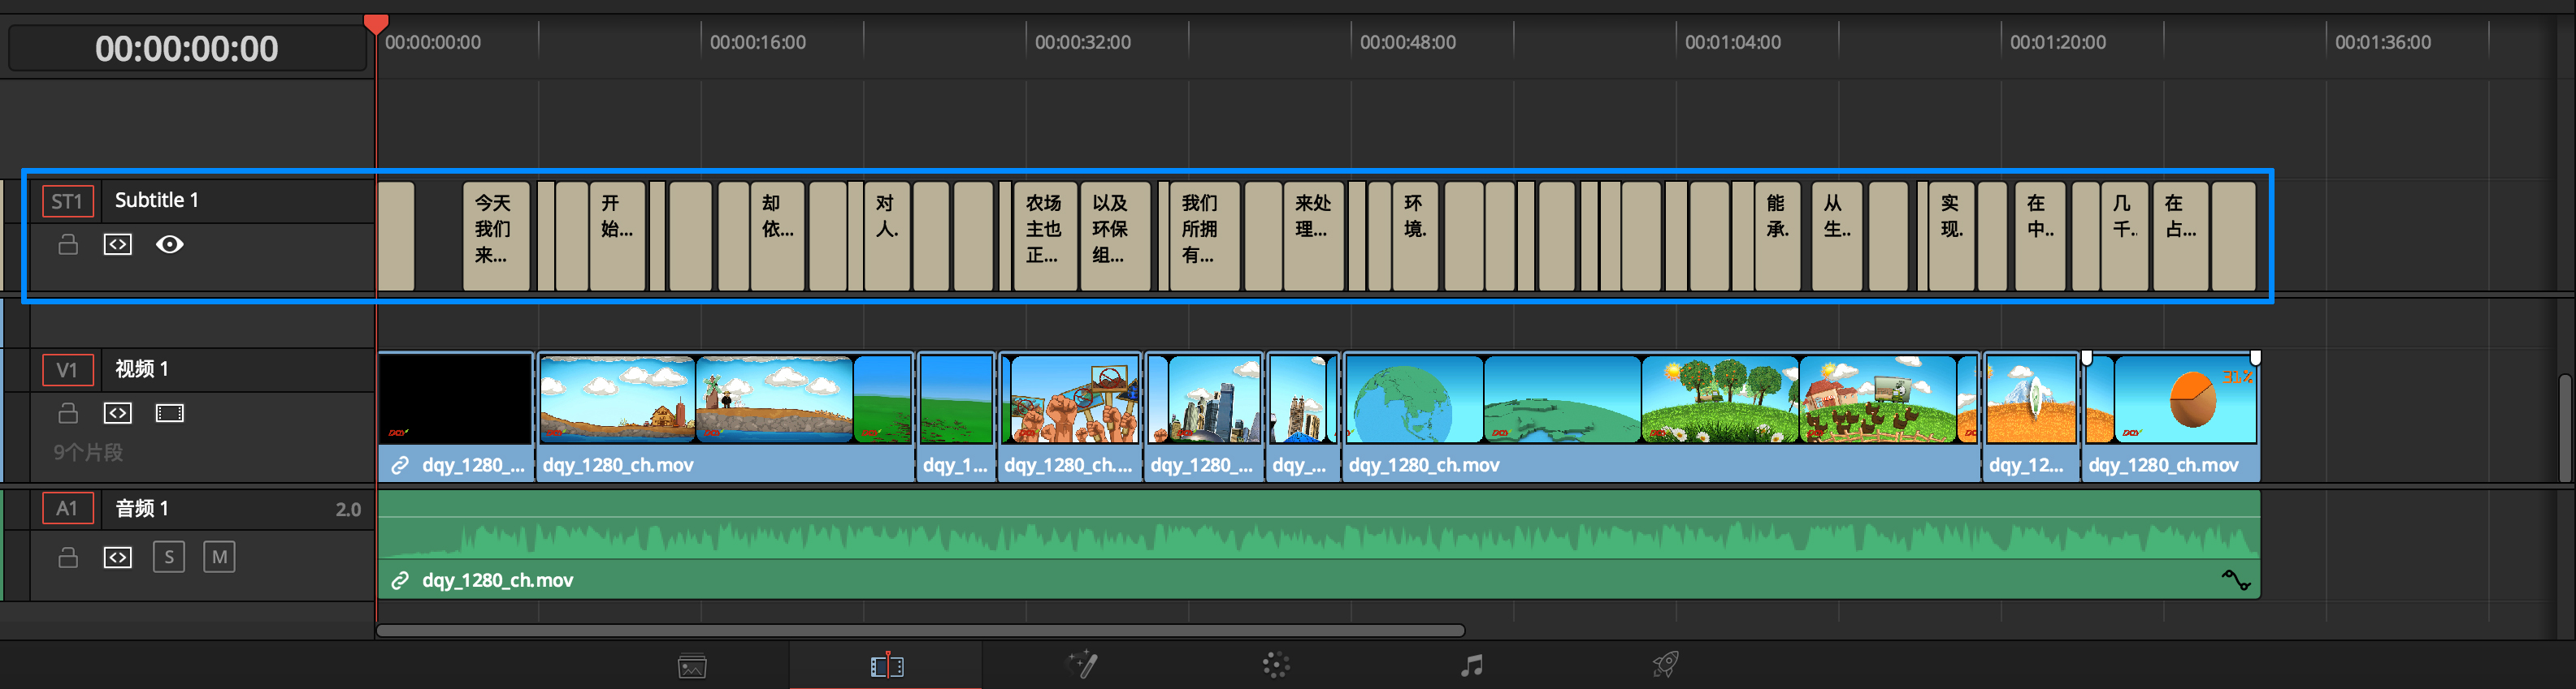Open the Deliver page rocket icon
2576x689 pixels.
tap(1665, 664)
